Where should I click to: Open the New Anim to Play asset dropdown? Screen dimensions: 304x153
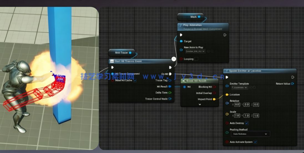[x=195, y=51]
